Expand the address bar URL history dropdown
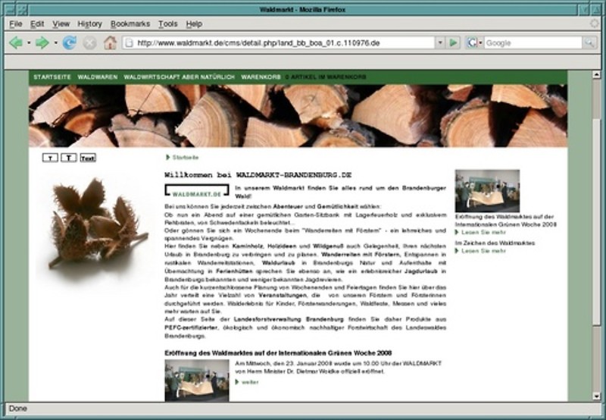 (x=440, y=42)
